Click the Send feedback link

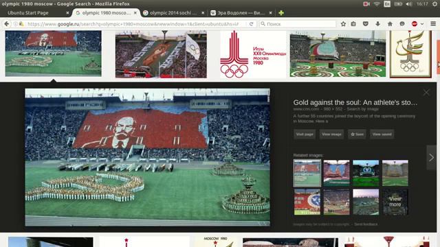[366, 224]
